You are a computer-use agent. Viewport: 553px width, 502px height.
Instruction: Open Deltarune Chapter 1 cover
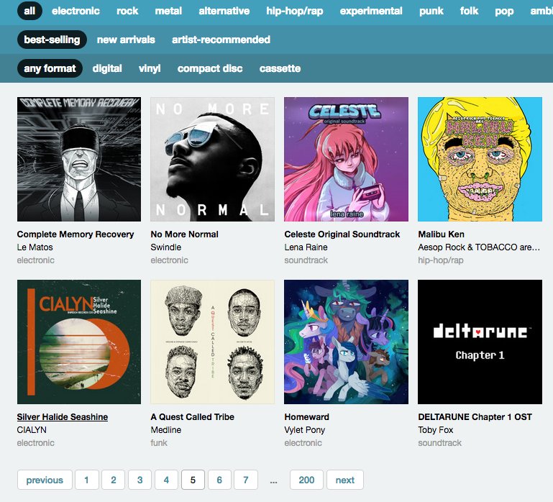480,342
